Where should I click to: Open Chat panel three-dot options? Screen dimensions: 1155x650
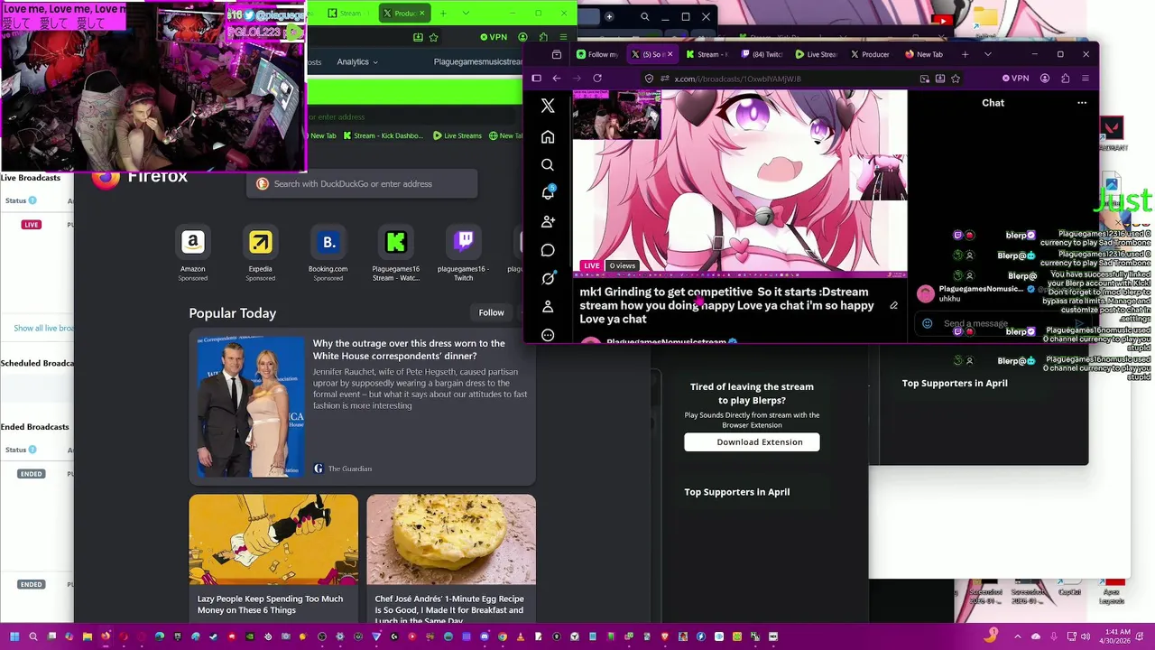click(1082, 103)
